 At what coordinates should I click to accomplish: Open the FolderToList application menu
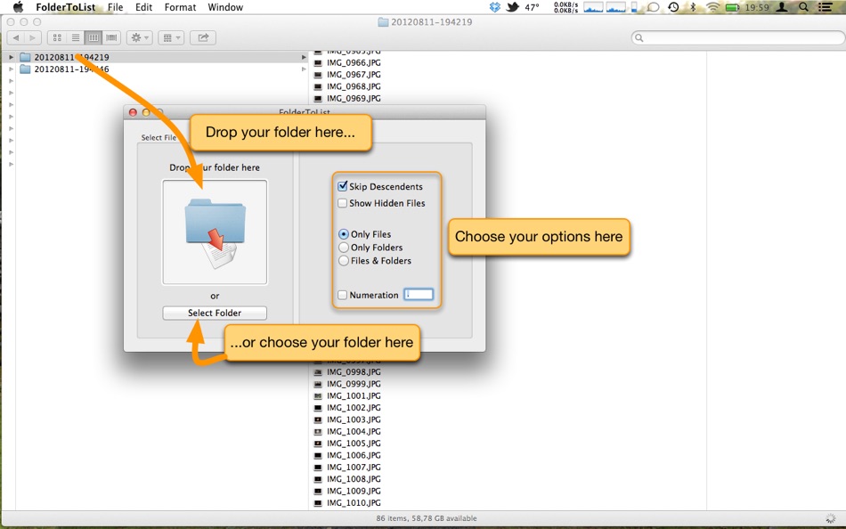click(x=65, y=7)
